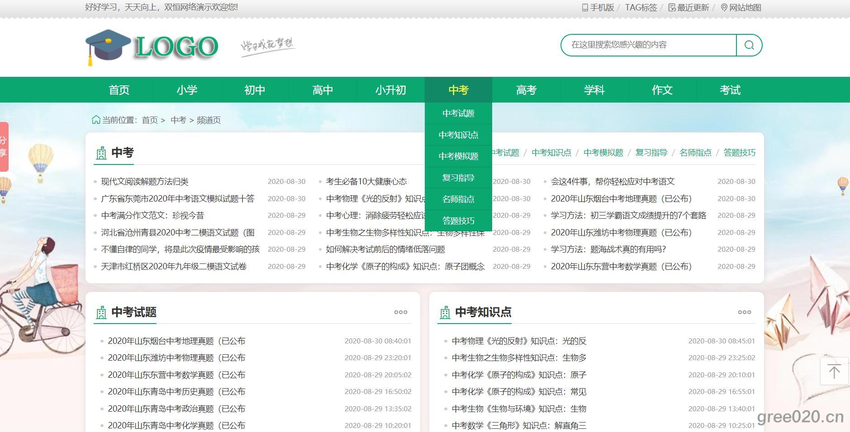Click the recent updates icon link
Viewport: 850px width, 432px height.
[672, 8]
